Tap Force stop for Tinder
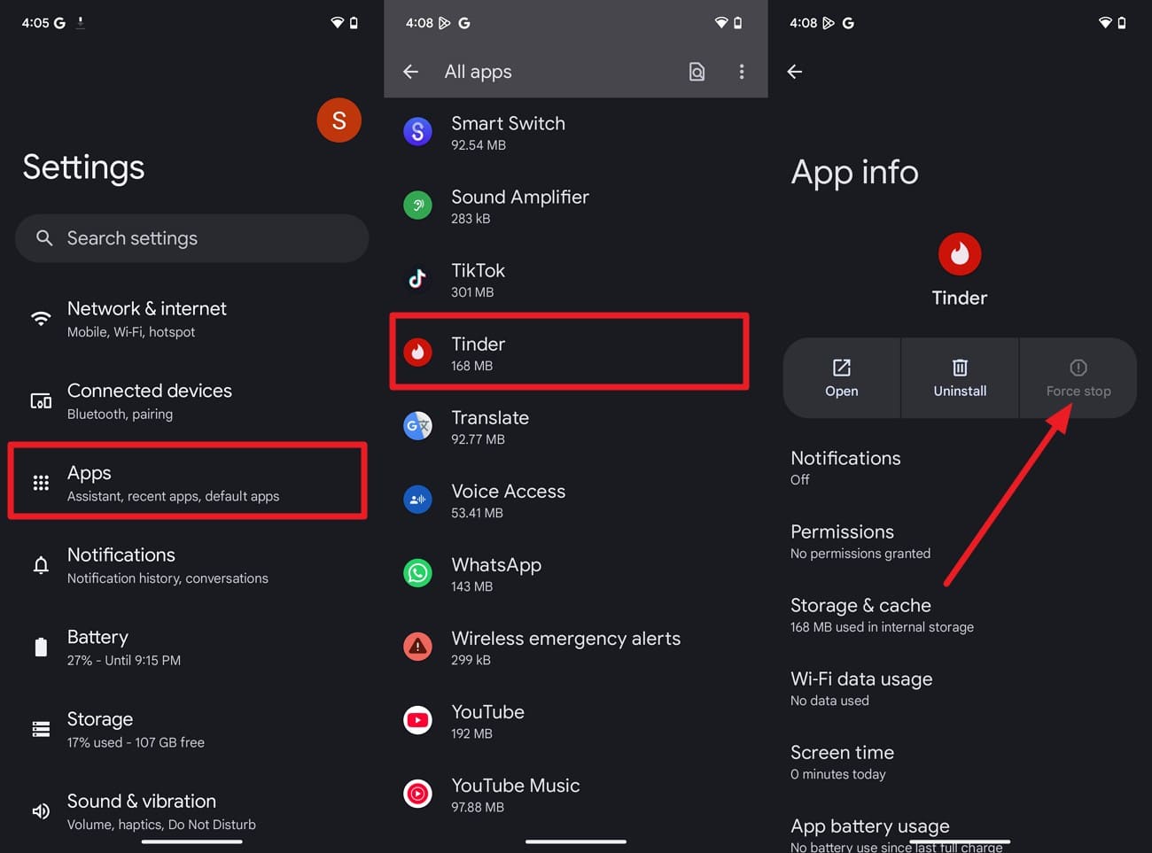 [x=1078, y=378]
